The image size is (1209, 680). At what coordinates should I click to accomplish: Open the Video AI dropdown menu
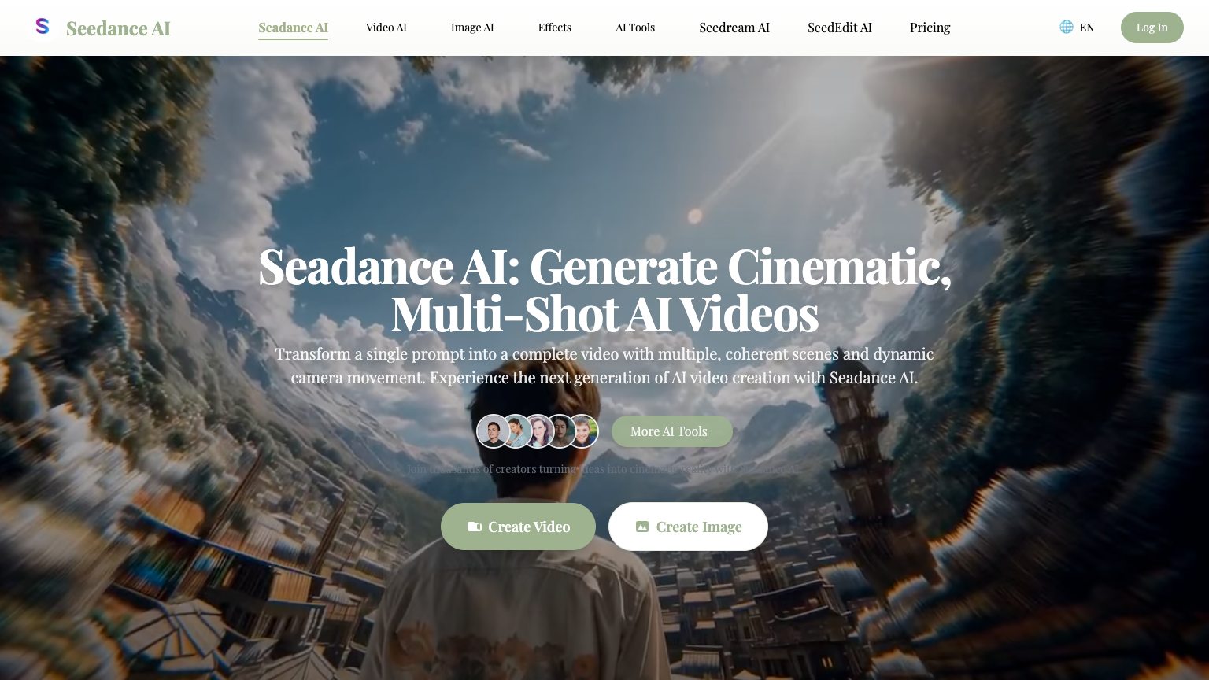[x=386, y=28]
